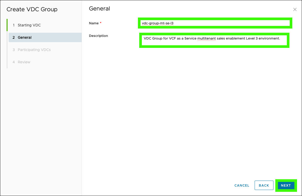The height and width of the screenshot is (196, 302).
Task: Focus the Name input field
Action: coord(215,23)
